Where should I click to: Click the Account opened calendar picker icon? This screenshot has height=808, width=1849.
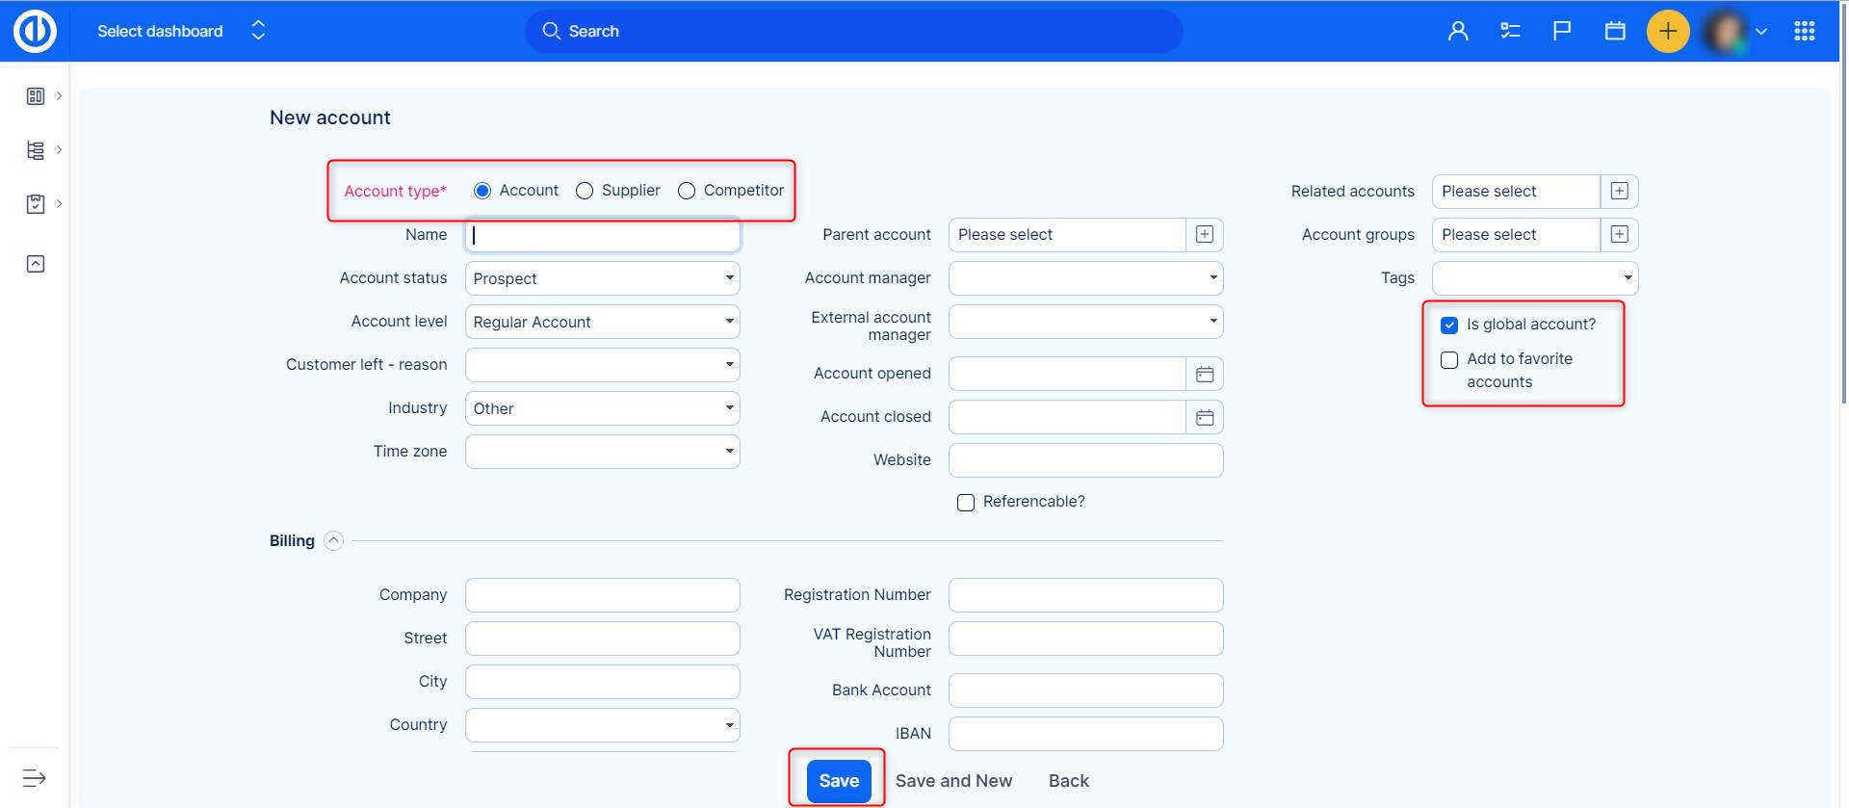pos(1204,374)
